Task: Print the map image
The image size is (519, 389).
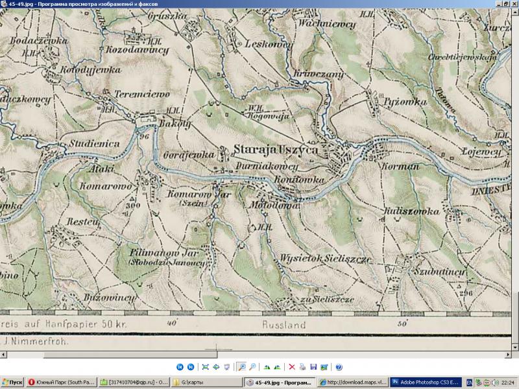Action: [302, 367]
